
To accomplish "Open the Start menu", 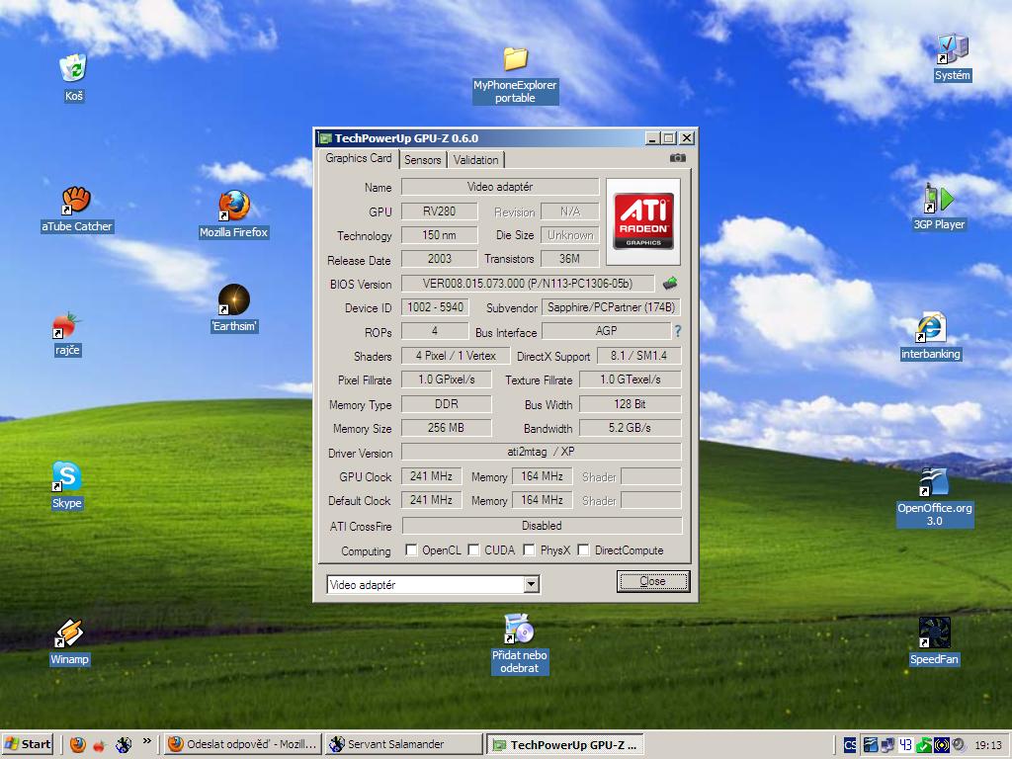I will tap(27, 745).
